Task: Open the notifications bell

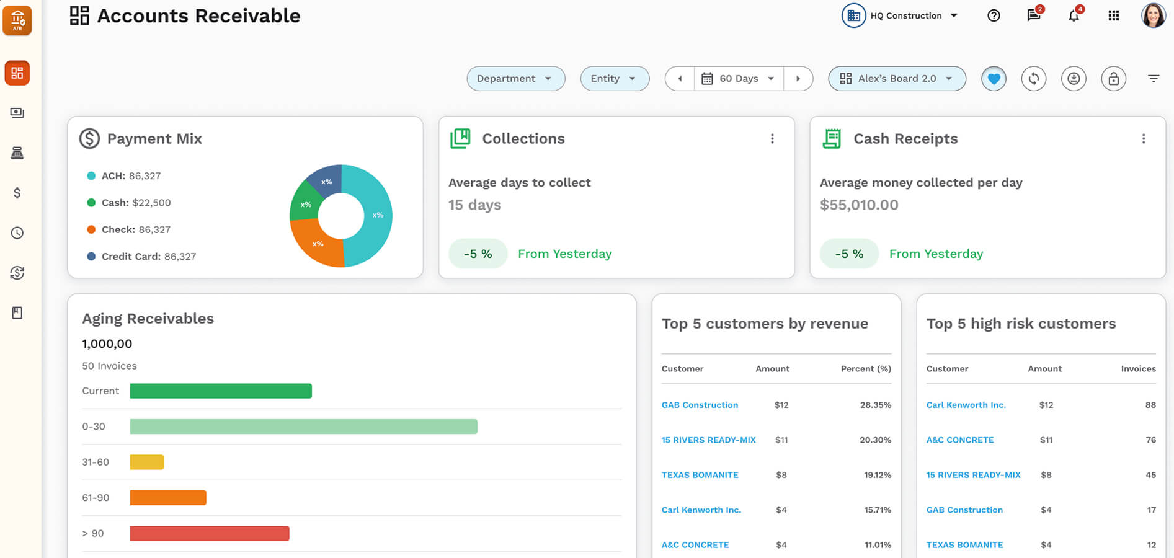Action: [1074, 16]
